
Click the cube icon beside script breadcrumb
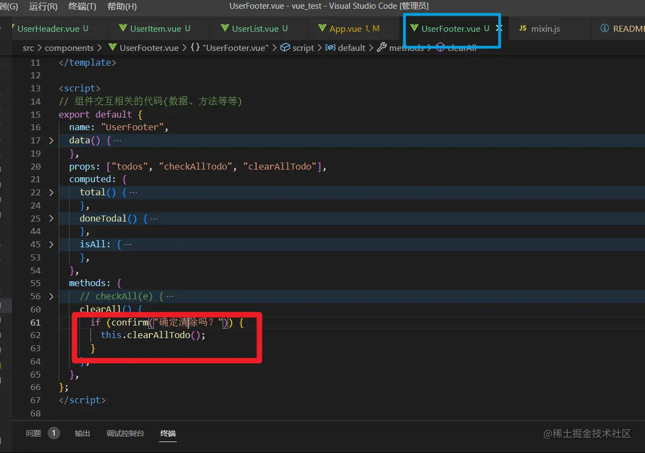285,47
